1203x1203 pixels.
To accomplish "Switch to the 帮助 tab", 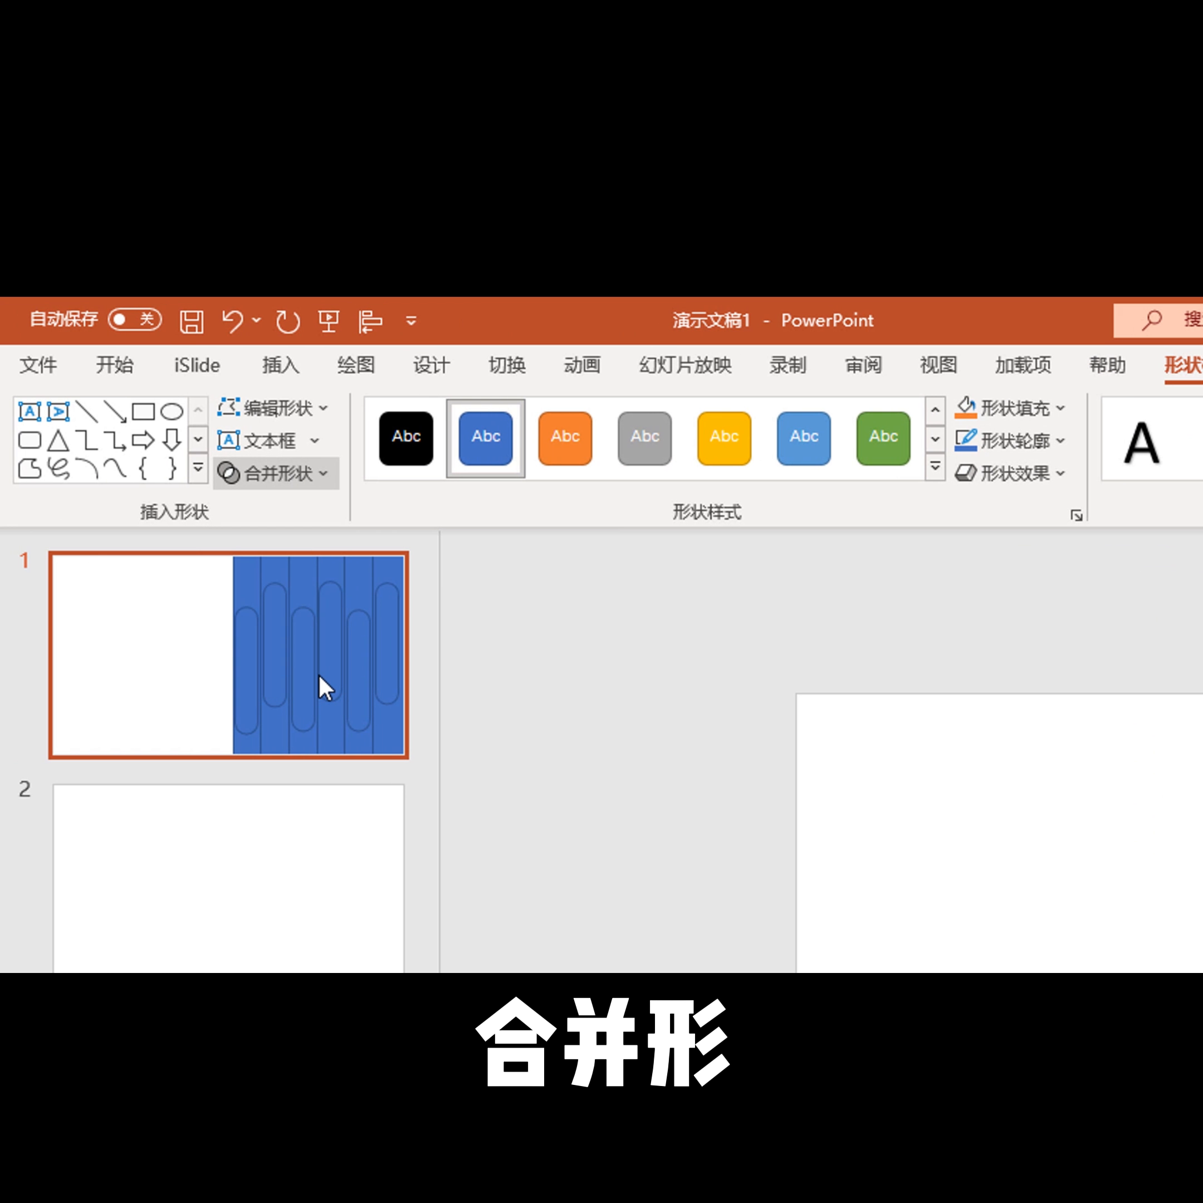I will tap(1107, 365).
